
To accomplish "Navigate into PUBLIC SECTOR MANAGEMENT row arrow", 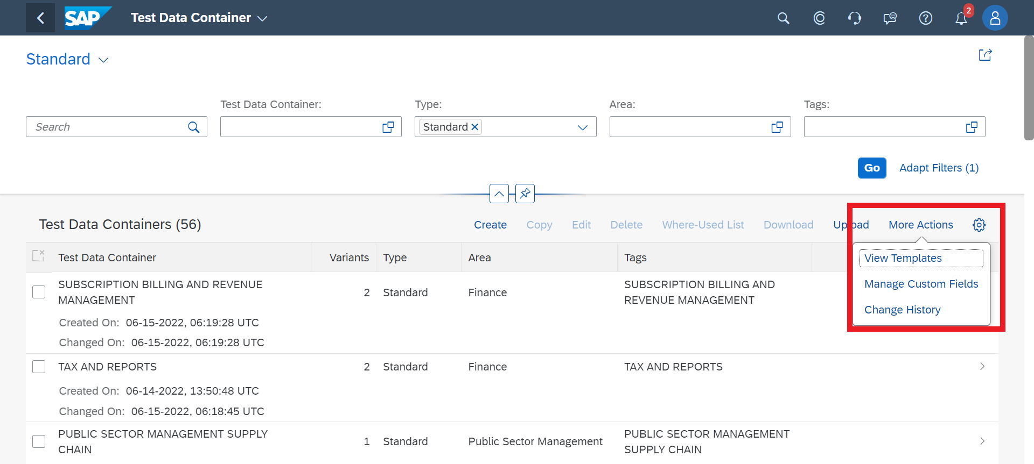I will tap(982, 441).
